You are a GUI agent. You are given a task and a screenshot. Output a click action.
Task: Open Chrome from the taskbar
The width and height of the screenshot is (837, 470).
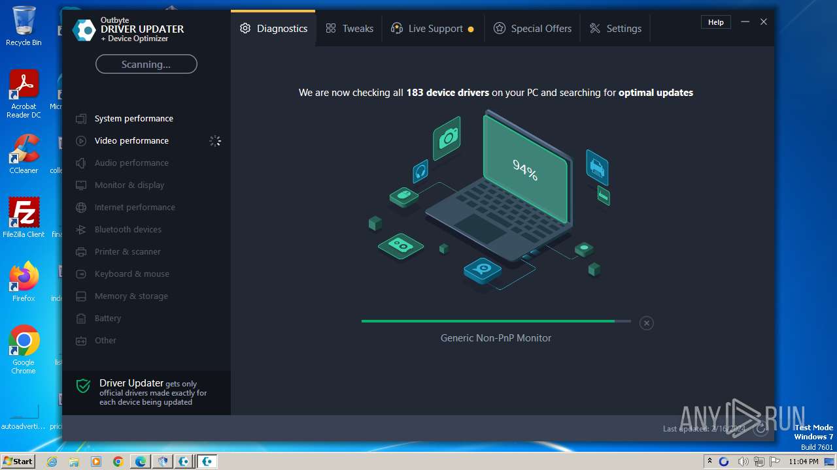coord(118,462)
